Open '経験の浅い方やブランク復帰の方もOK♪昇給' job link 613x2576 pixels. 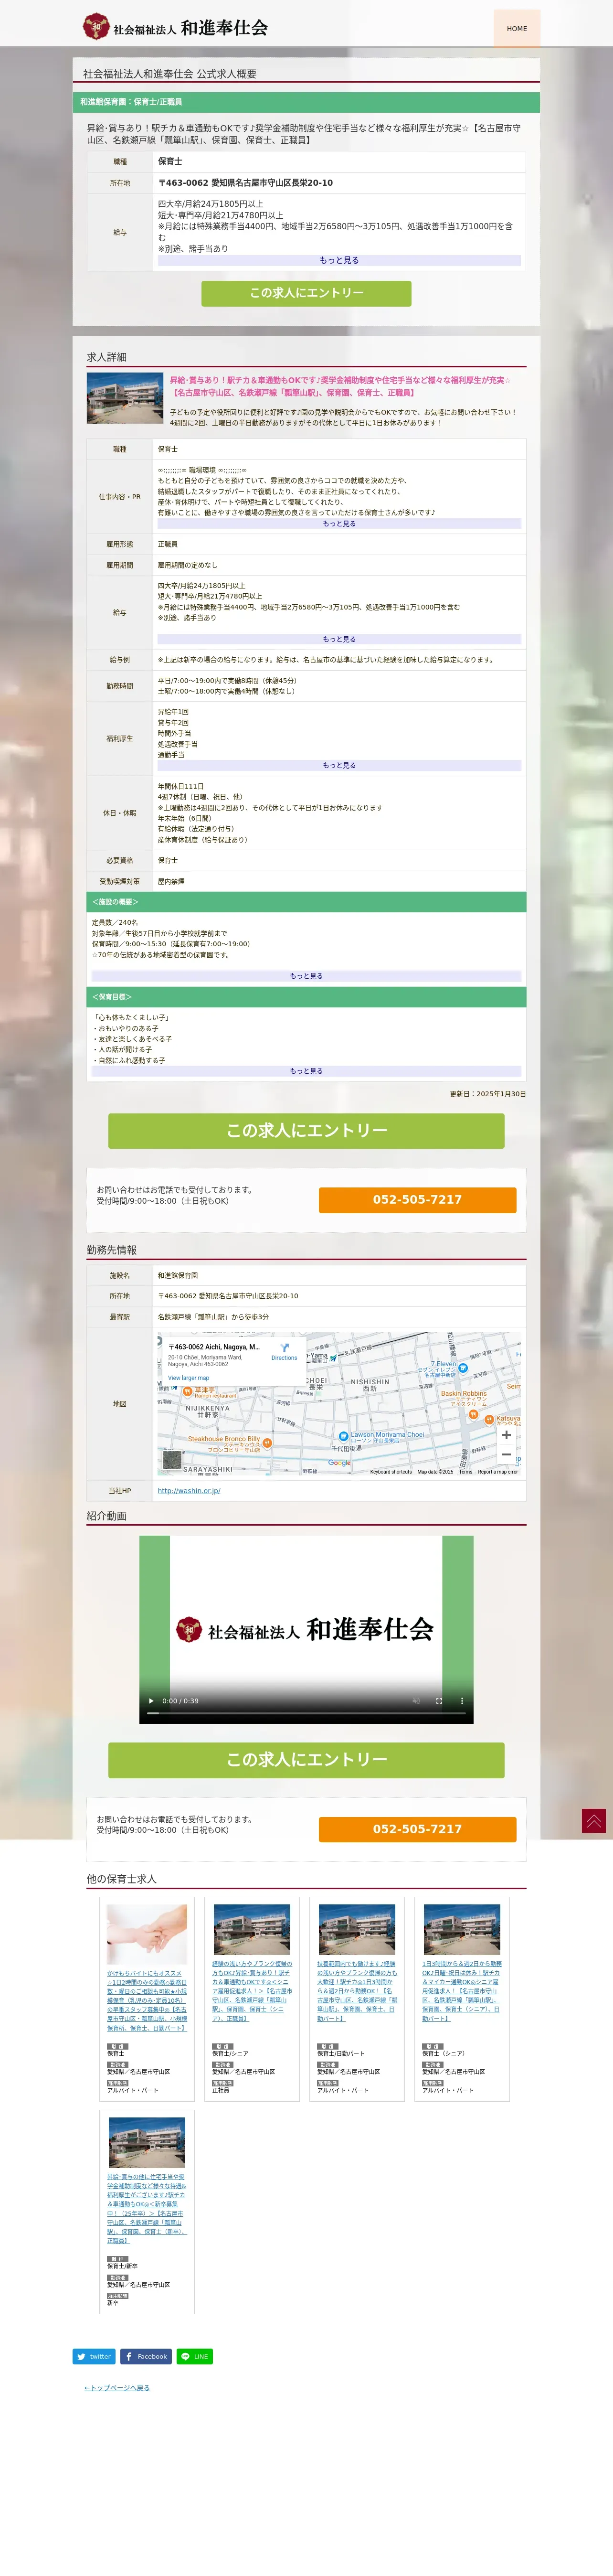click(x=252, y=1991)
